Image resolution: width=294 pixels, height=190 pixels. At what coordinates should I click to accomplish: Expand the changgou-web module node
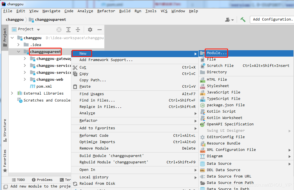point(25,80)
